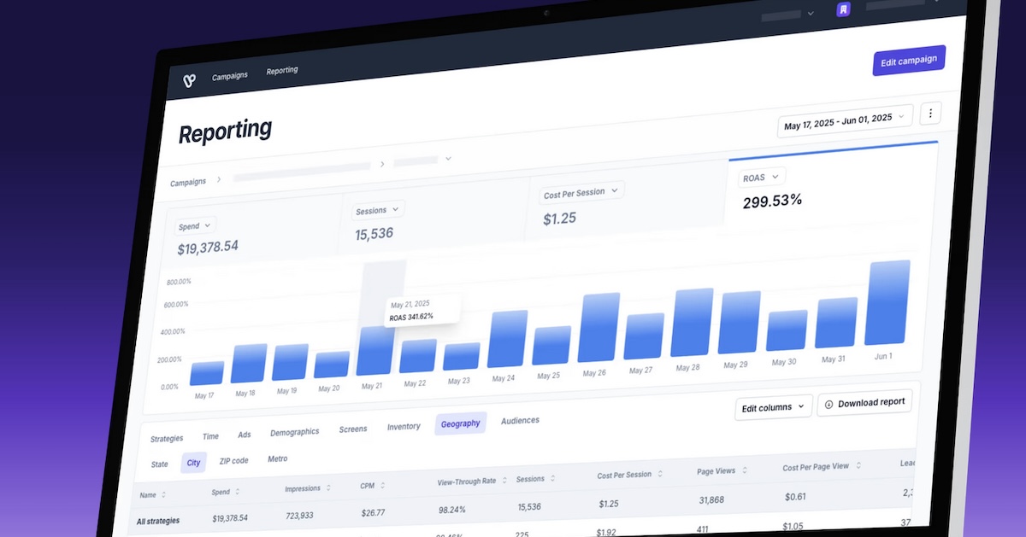Select the State geography sub-tab

click(160, 464)
